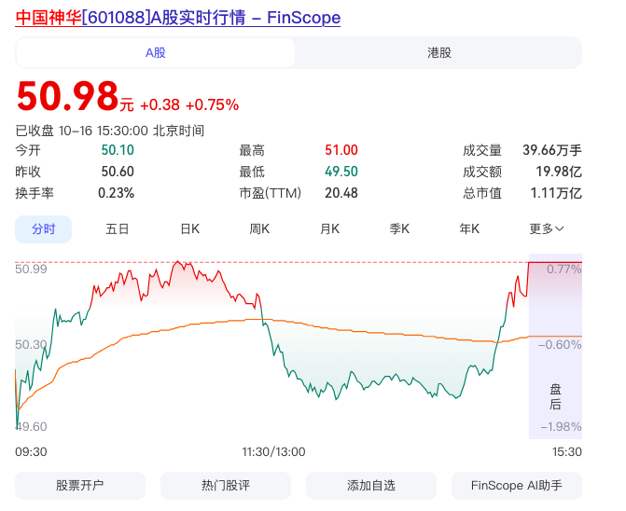Click the 0.77% right-axis label
626x511 pixels.
pos(564,269)
